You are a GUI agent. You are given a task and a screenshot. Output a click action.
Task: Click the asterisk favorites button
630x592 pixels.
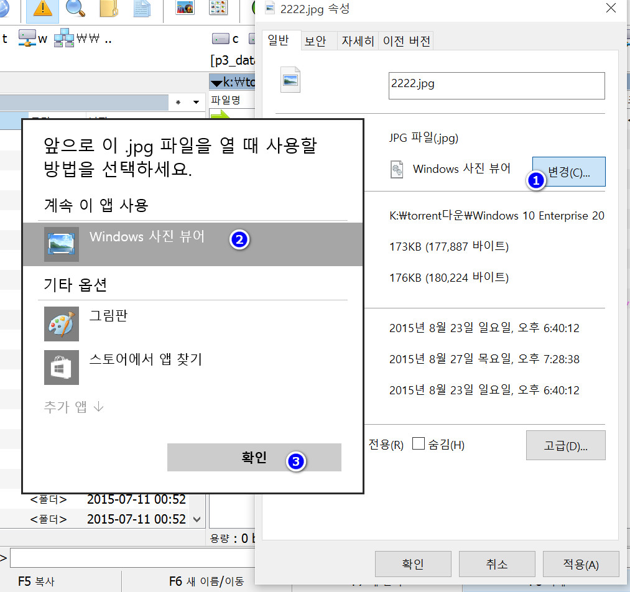(x=178, y=103)
